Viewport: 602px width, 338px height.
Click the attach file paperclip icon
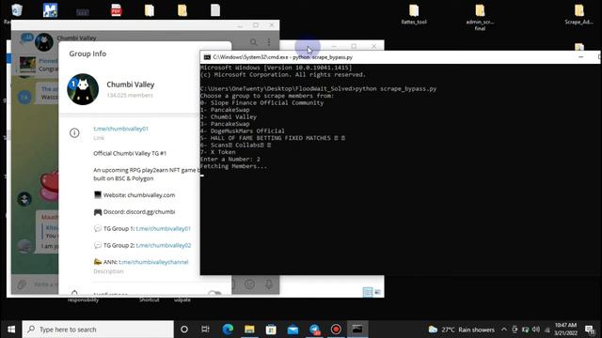tap(21, 284)
